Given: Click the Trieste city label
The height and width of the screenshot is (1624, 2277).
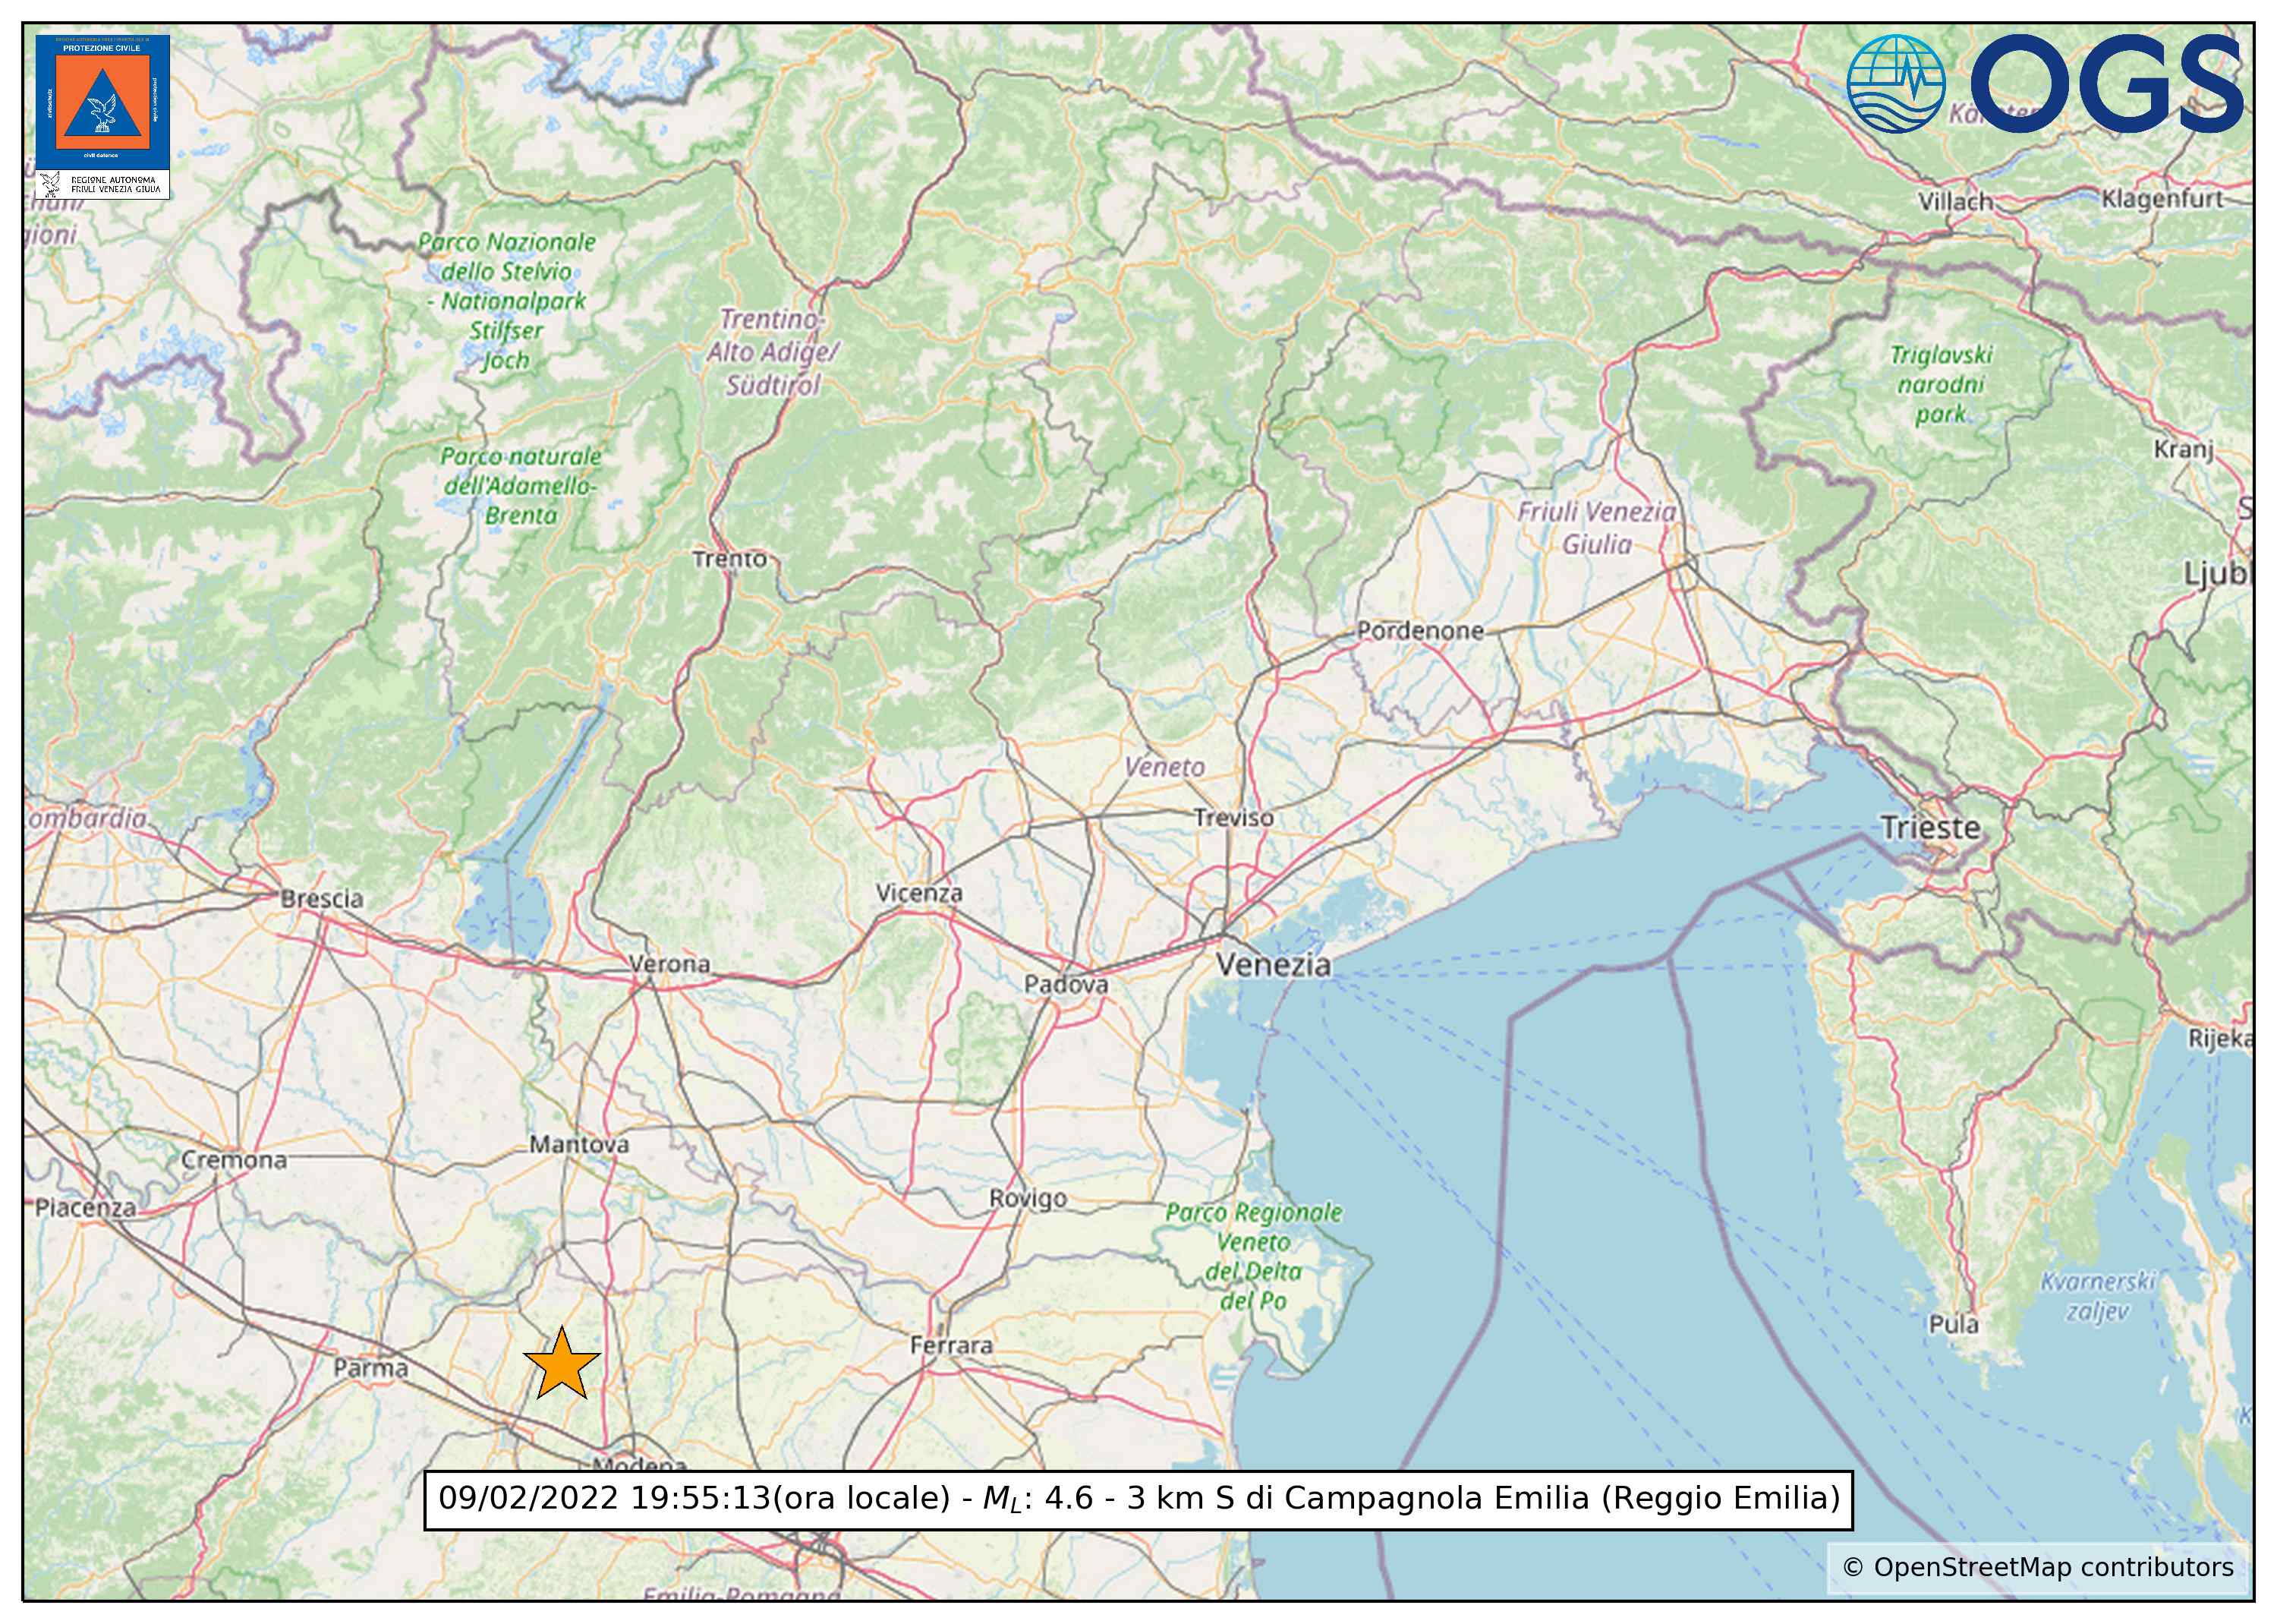Looking at the screenshot, I should click(x=1929, y=828).
